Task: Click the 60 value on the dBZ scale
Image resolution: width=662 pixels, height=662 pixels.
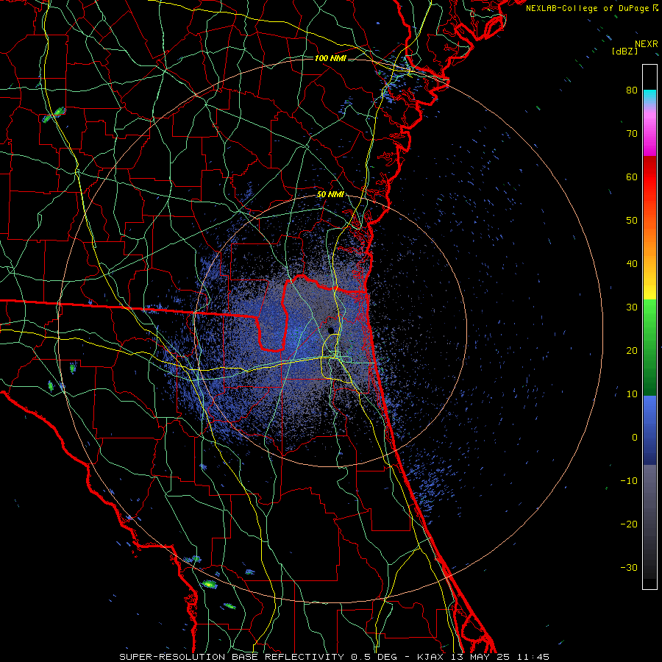Action: [632, 177]
